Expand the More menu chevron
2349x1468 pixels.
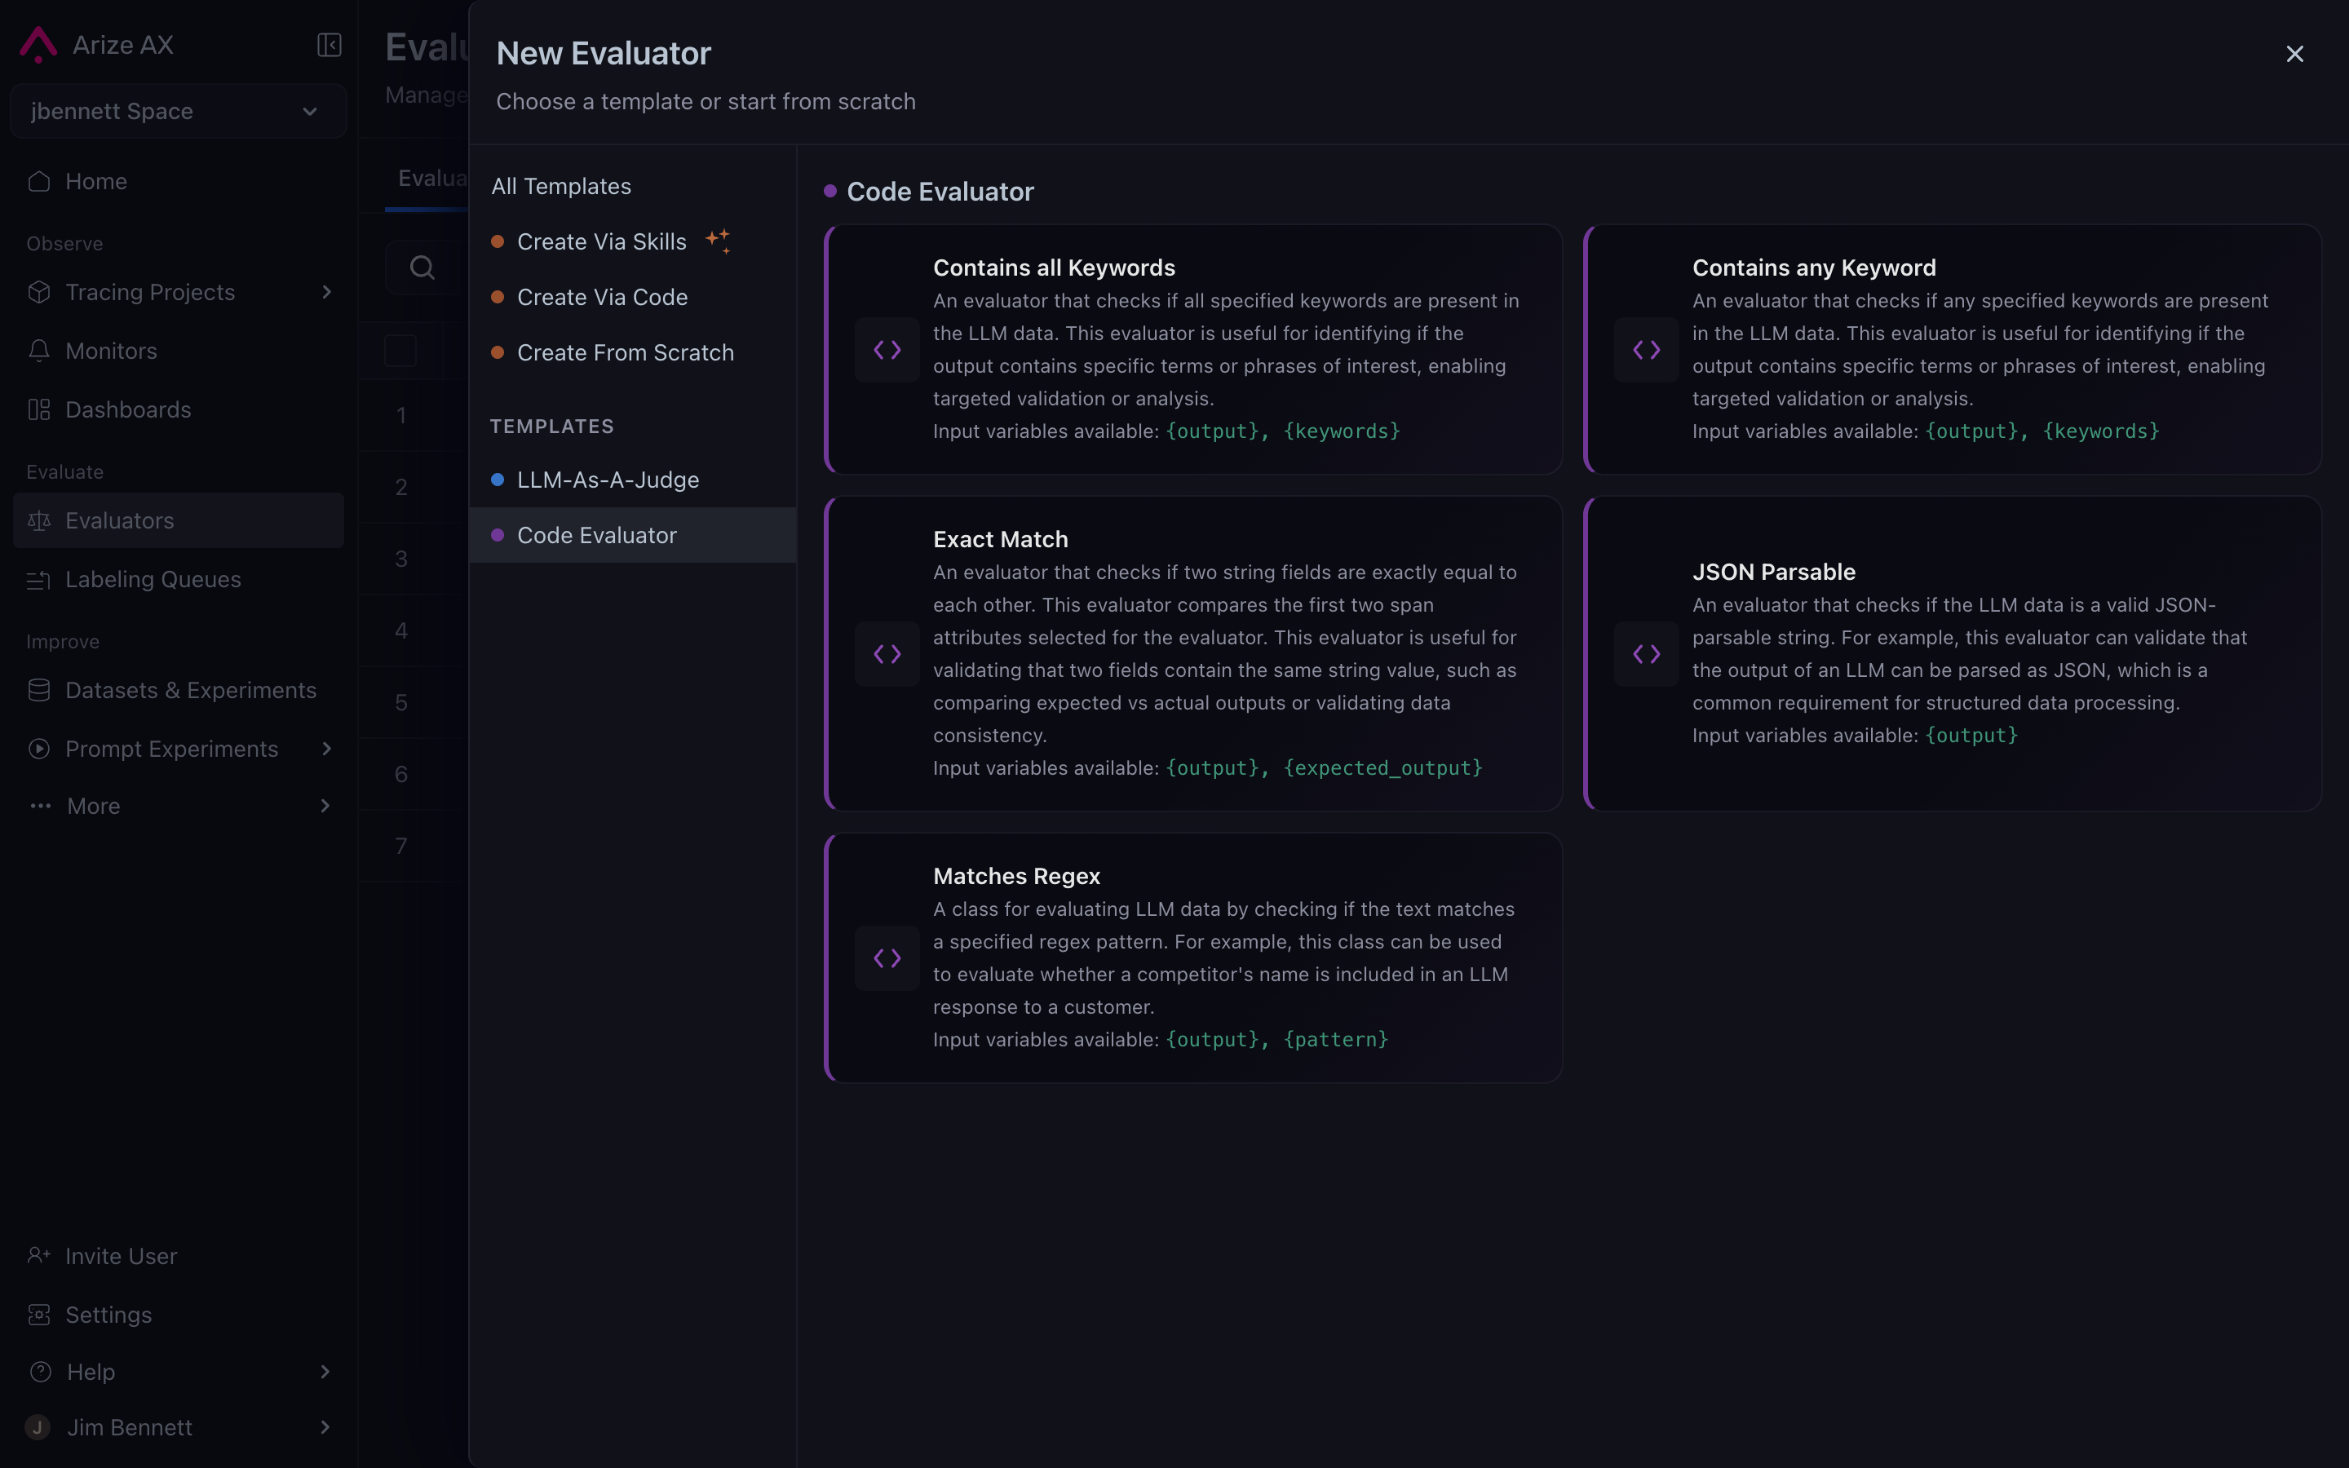click(325, 806)
